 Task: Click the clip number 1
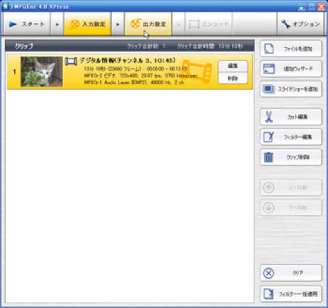pos(14,72)
